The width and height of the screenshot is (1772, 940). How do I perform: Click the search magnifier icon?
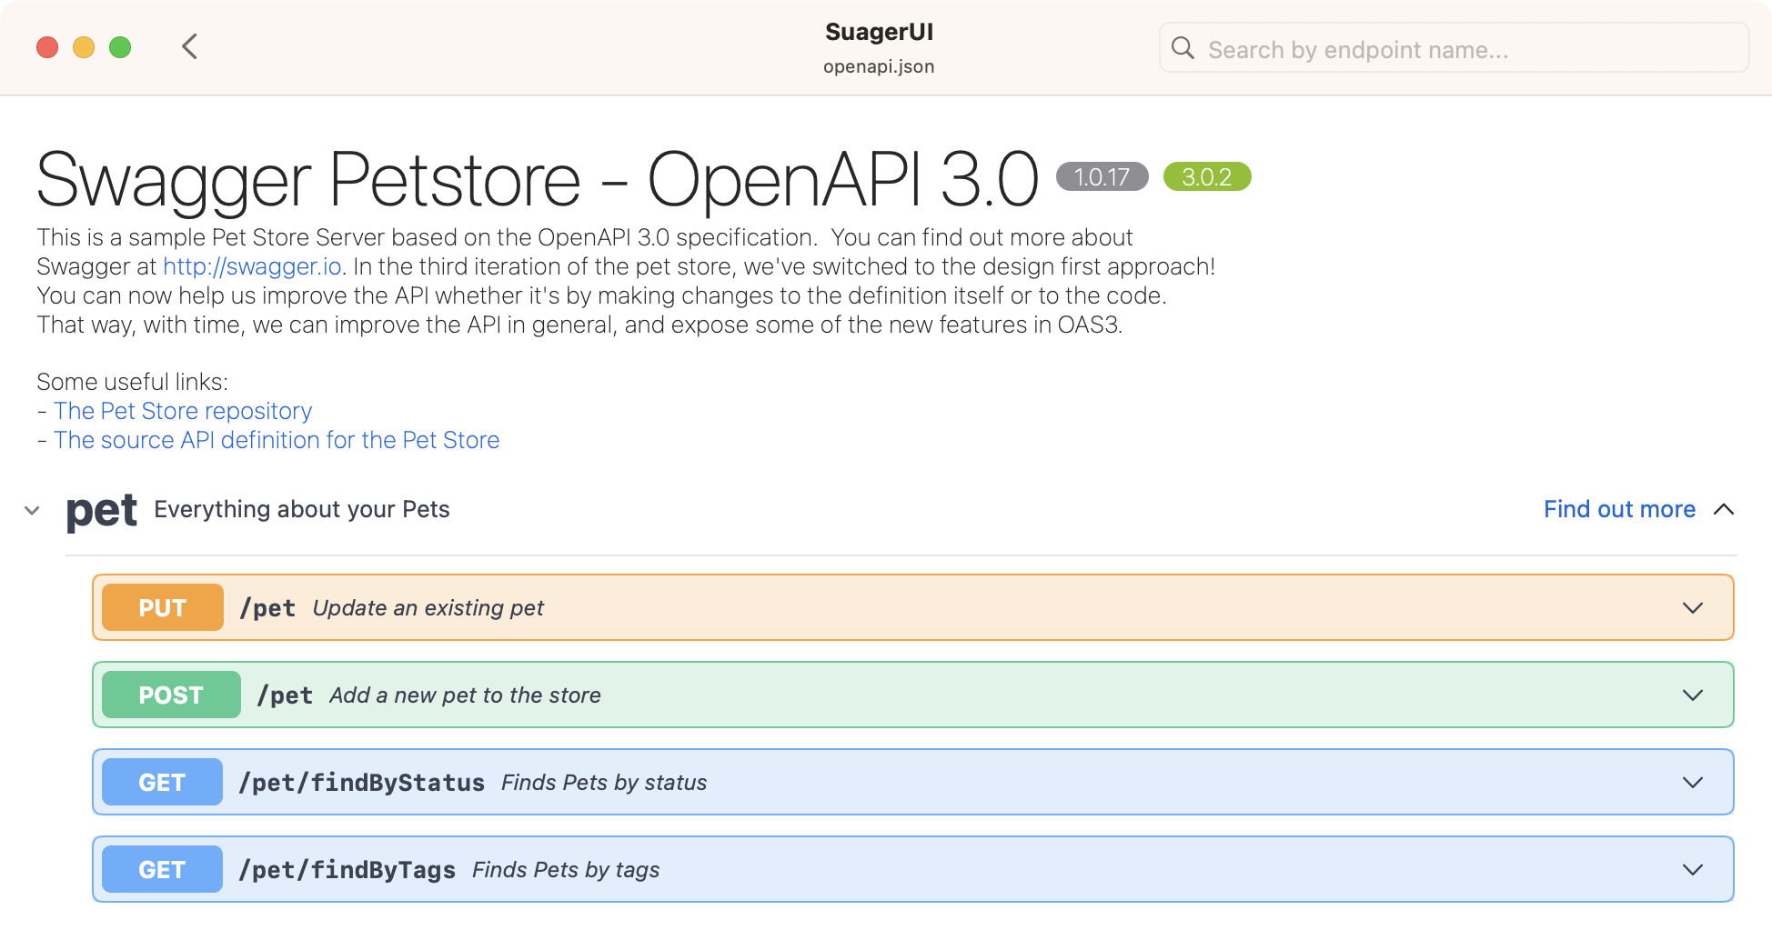1183,48
